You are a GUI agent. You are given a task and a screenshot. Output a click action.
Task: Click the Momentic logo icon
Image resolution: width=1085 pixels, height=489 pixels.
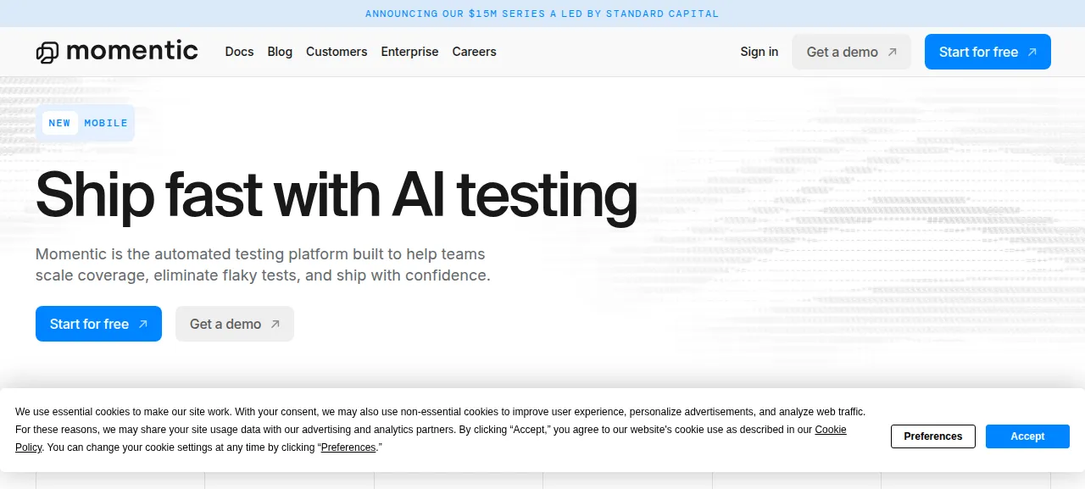pos(47,53)
